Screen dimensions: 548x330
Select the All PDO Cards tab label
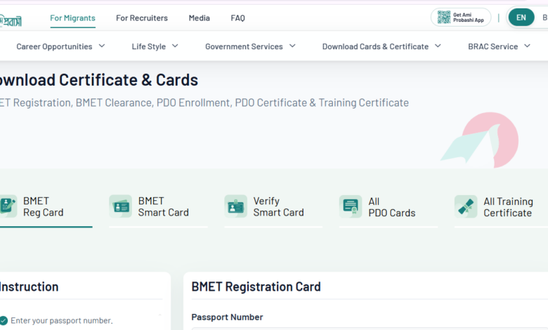(392, 207)
